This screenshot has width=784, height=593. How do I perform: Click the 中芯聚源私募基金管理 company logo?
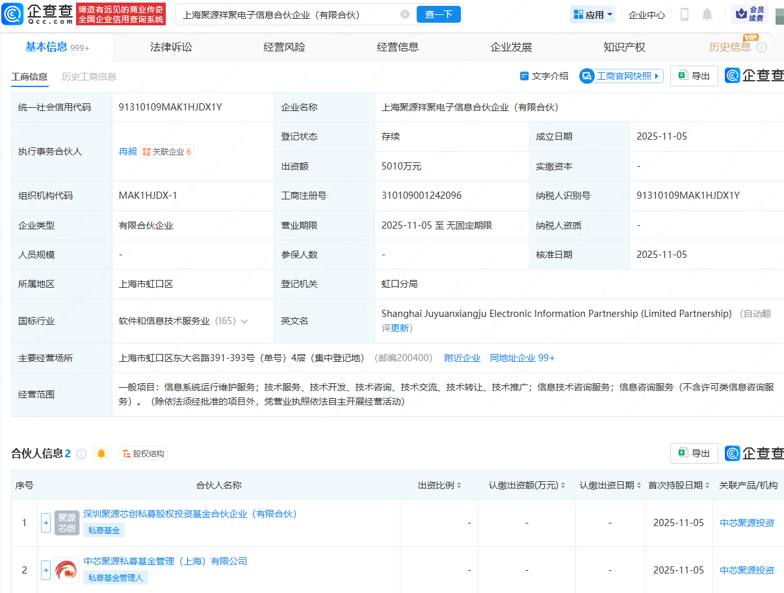click(67, 570)
